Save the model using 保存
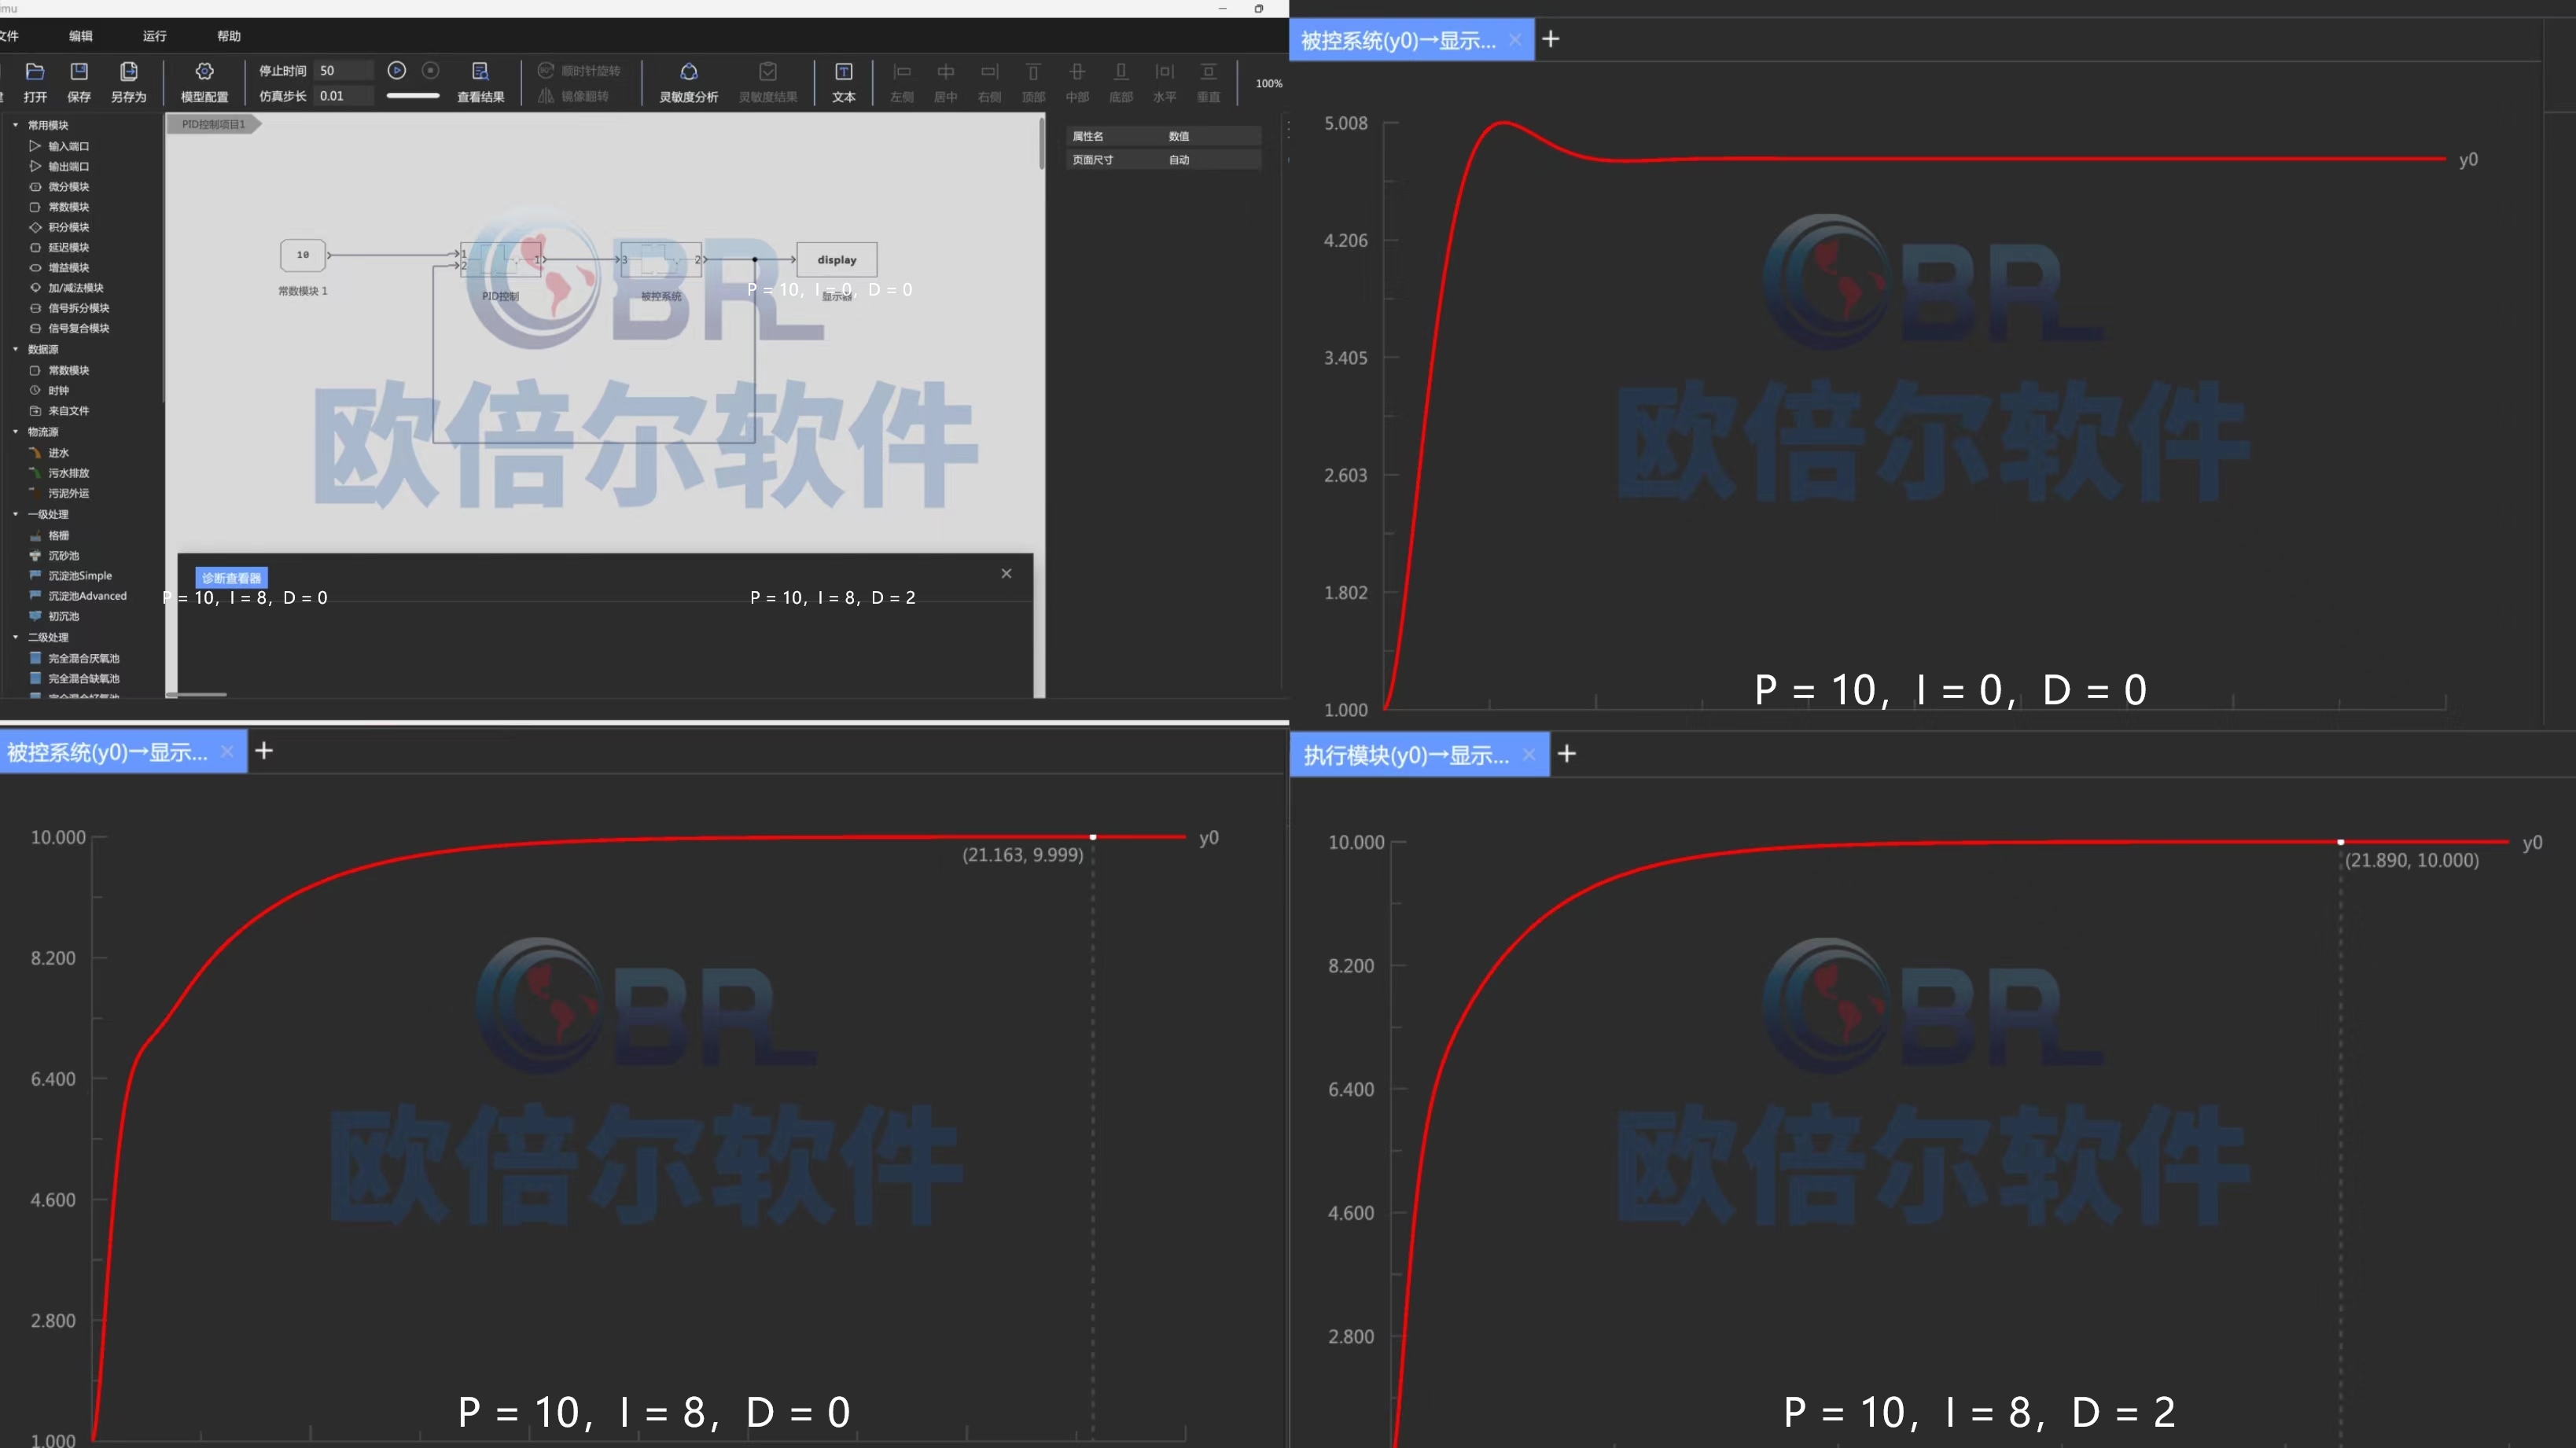The width and height of the screenshot is (2576, 1448). (79, 82)
